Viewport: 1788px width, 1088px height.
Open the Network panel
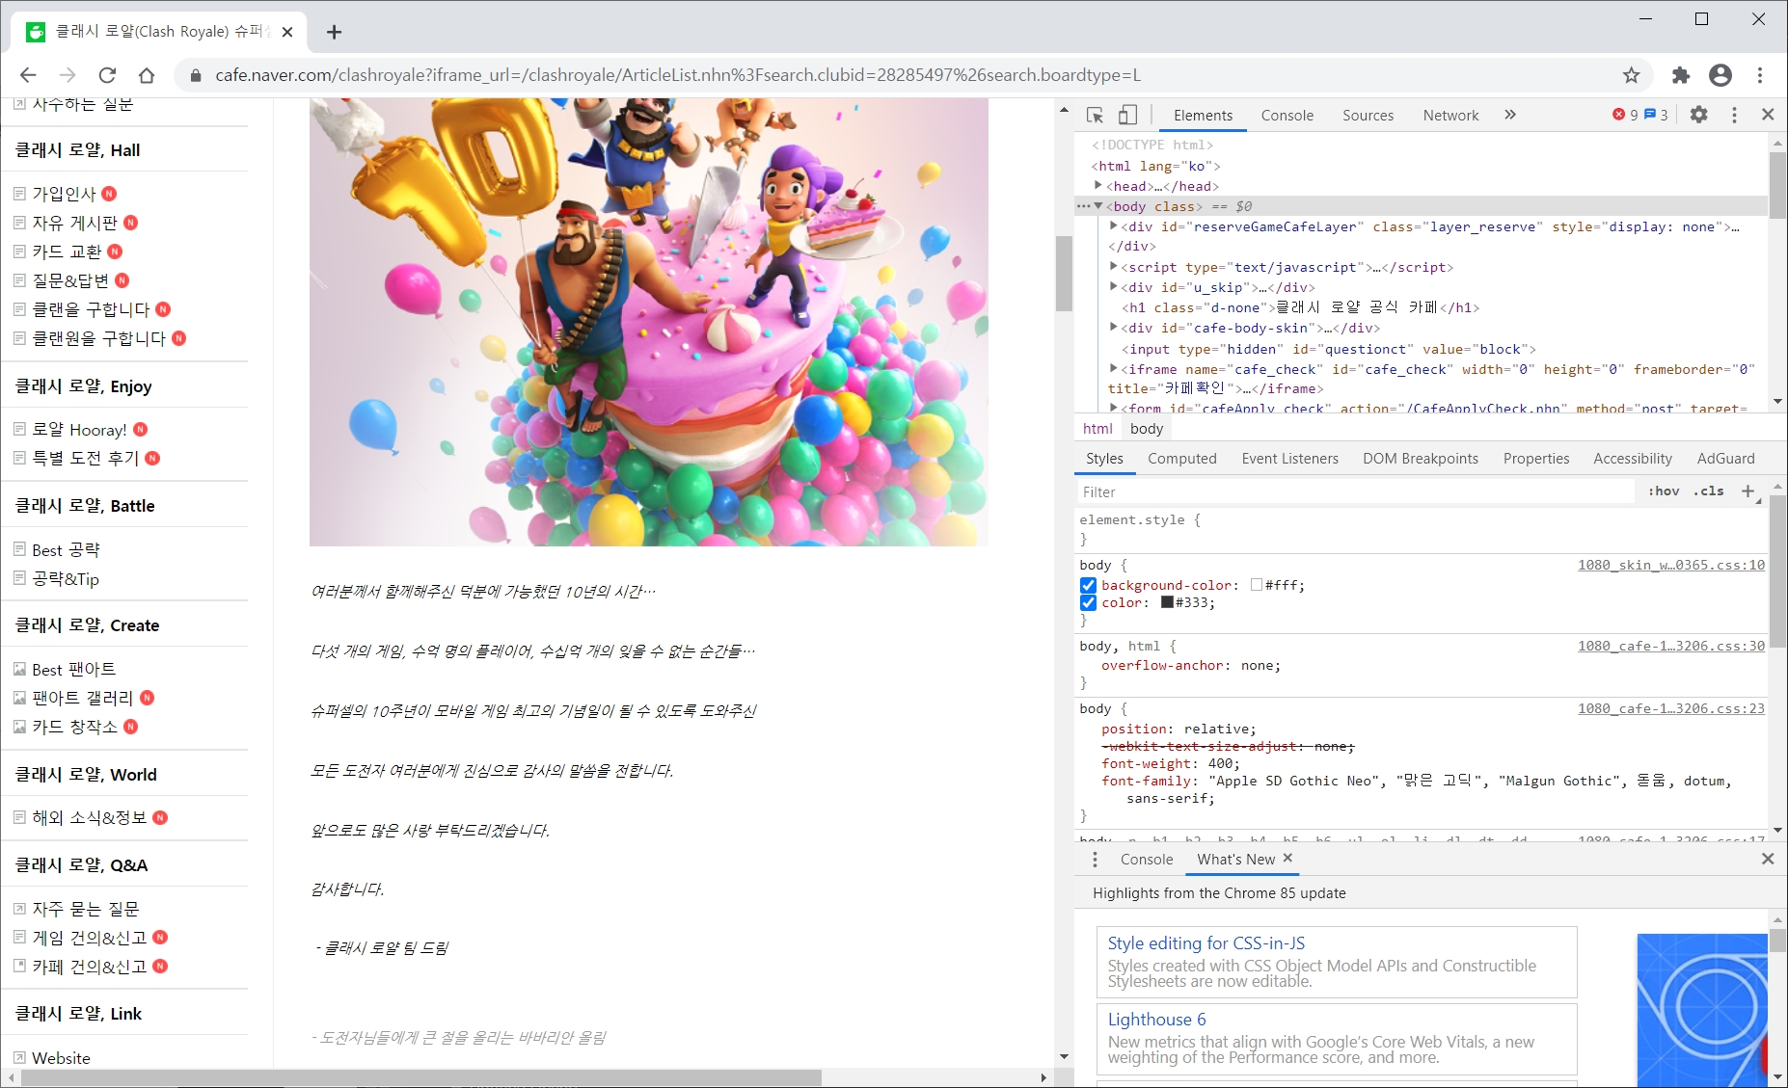pos(1450,116)
